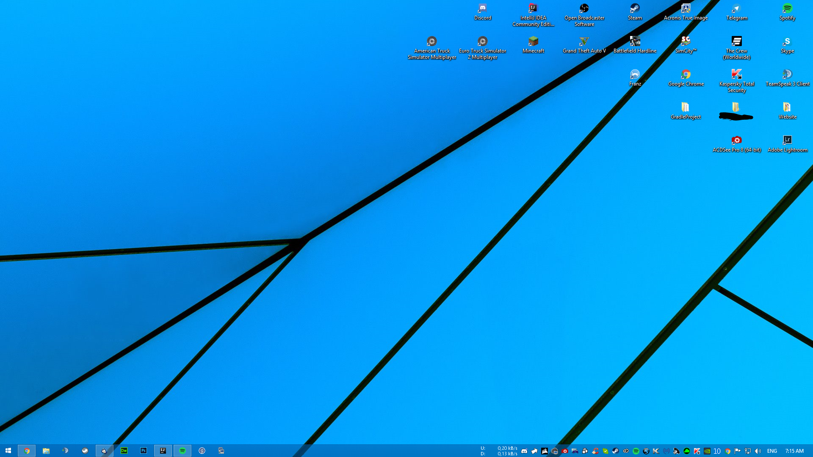
Task: Click the Windows Start button
Action: click(8, 451)
